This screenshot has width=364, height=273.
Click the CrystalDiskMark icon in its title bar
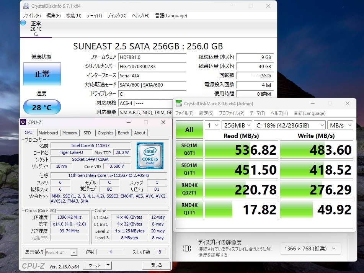(x=178, y=103)
